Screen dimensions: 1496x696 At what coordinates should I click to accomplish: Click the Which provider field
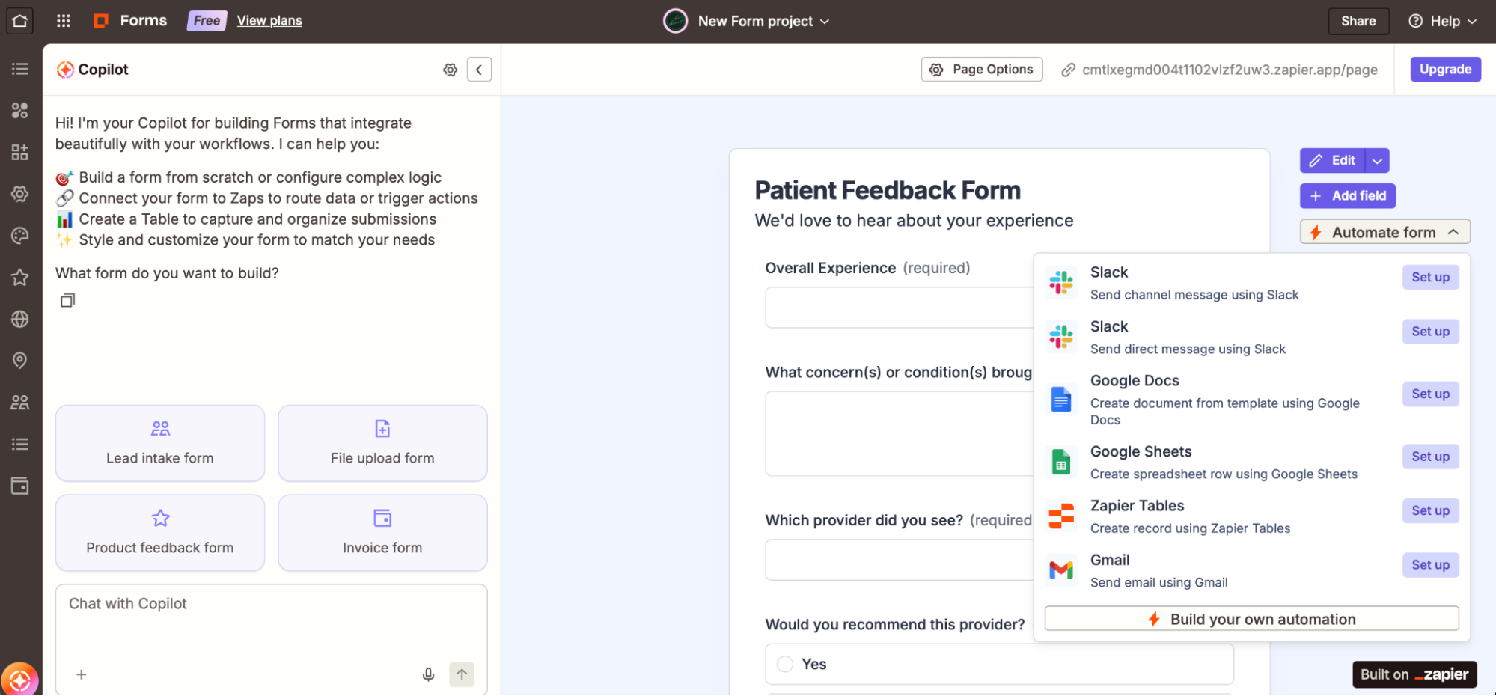[x=900, y=560]
